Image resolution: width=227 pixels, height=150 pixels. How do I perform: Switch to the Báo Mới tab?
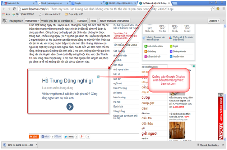pyautogui.click(x=121, y=3)
